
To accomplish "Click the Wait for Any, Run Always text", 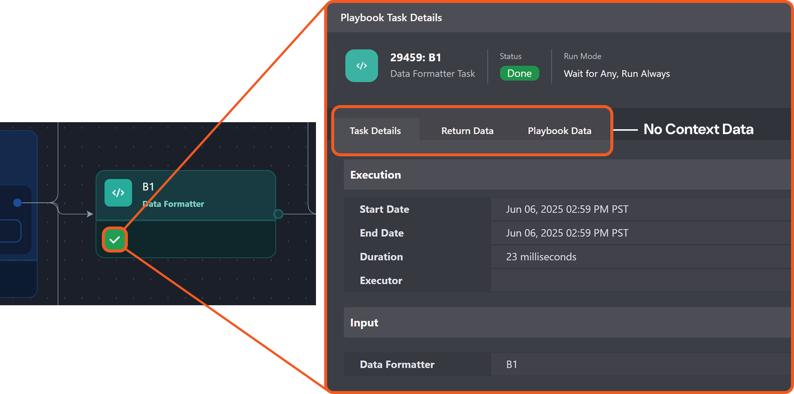I will (616, 74).
